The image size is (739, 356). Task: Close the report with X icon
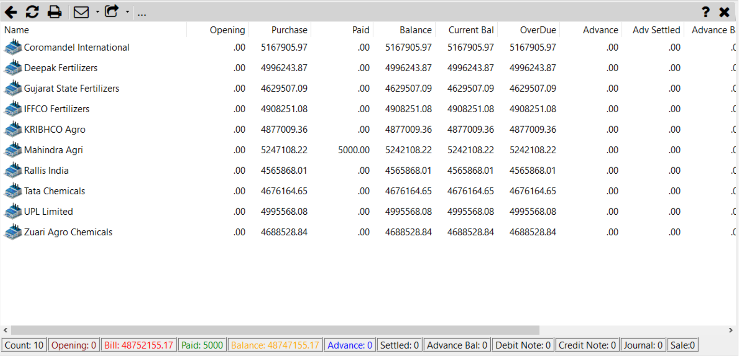(x=724, y=12)
